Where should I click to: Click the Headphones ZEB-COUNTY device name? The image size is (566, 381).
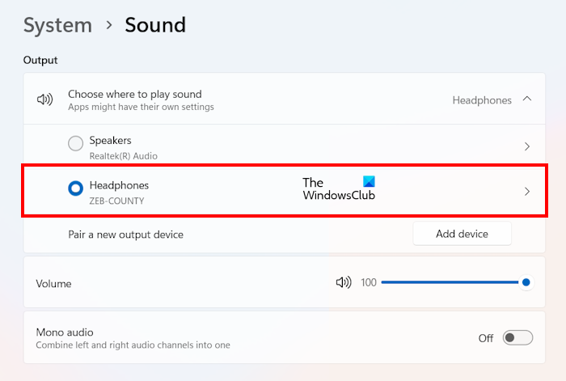(119, 192)
